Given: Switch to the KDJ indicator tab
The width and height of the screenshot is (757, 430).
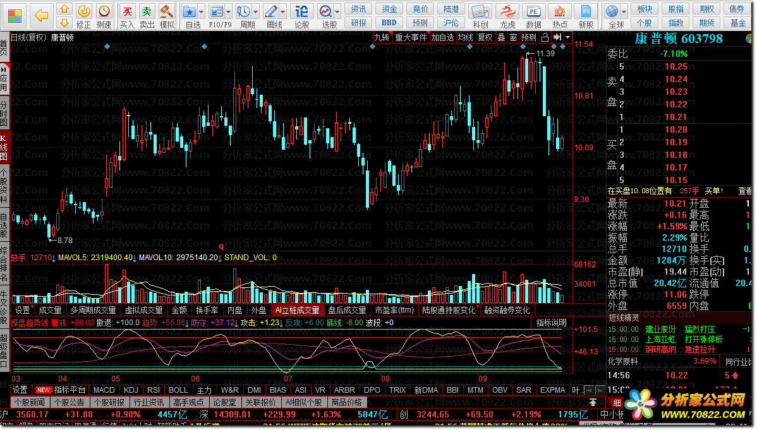Looking at the screenshot, I should (131, 390).
